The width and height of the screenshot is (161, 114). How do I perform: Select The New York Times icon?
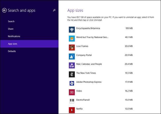[x=72, y=74]
